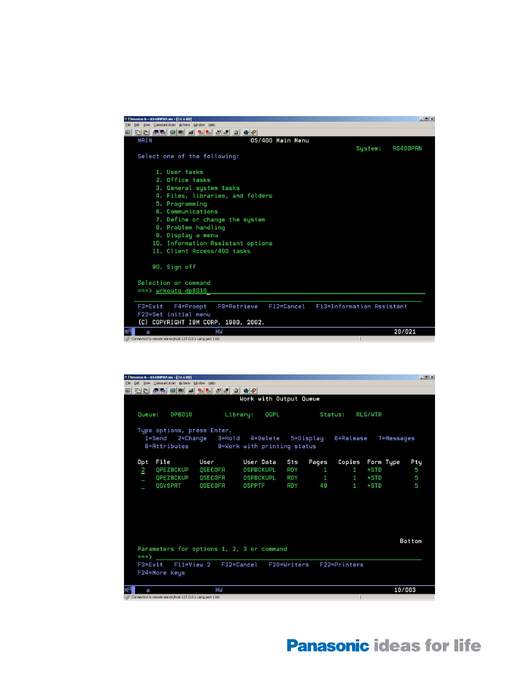Viewport: 528px width, 683px height.
Task: Open View menu in Output Queue session window
Action: point(147,383)
